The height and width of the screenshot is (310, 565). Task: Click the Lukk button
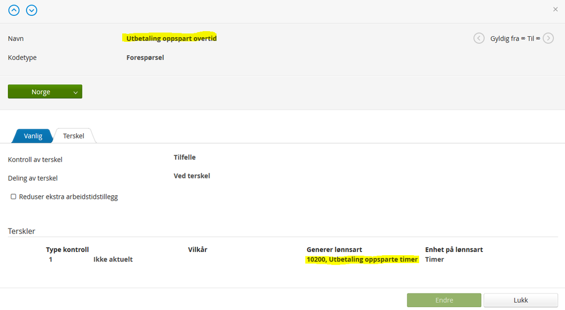point(520,300)
